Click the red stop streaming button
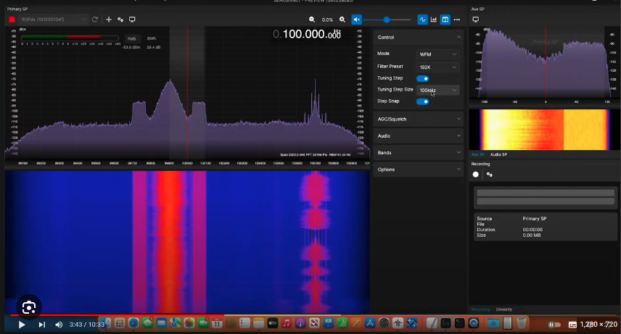This screenshot has width=621, height=334. pos(12,20)
